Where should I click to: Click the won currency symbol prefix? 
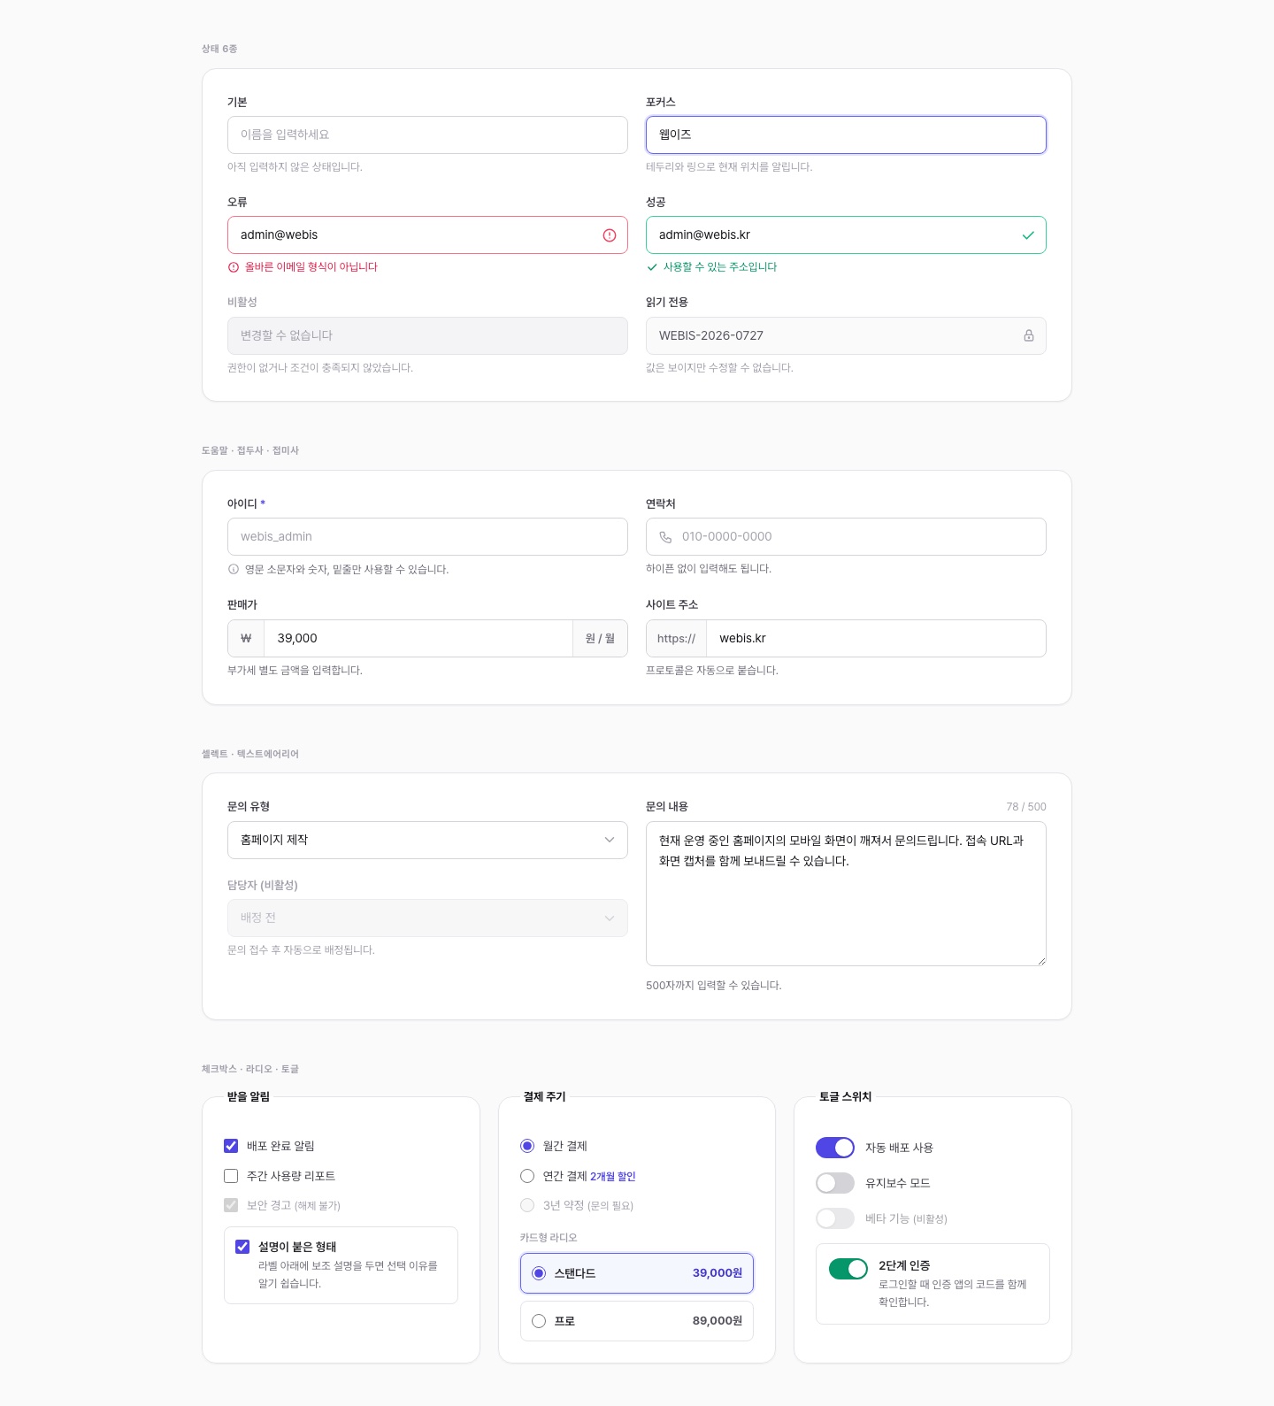[x=246, y=639]
